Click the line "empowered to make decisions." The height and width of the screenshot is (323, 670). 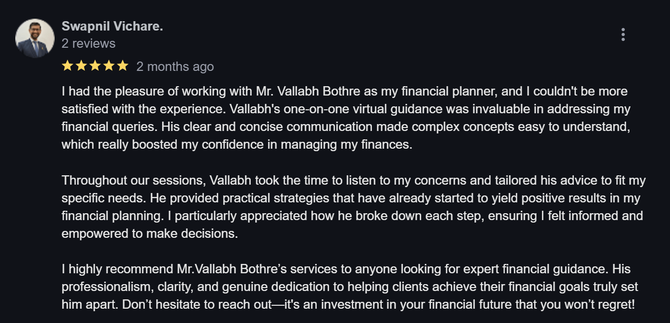tap(149, 233)
